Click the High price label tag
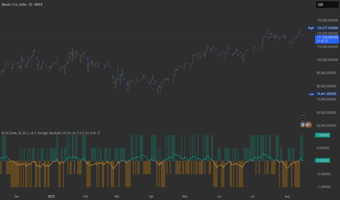340x200 pixels. [x=311, y=28]
